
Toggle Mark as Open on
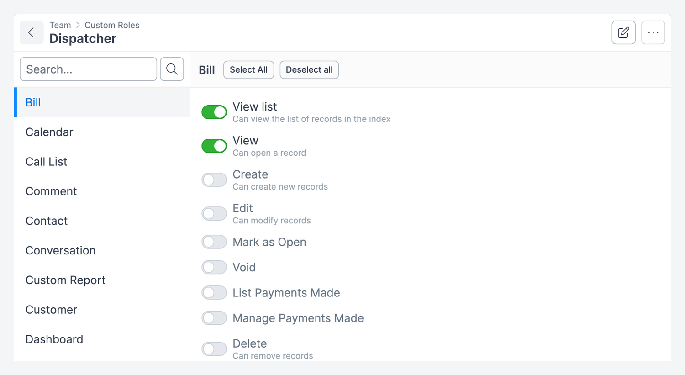[214, 242]
